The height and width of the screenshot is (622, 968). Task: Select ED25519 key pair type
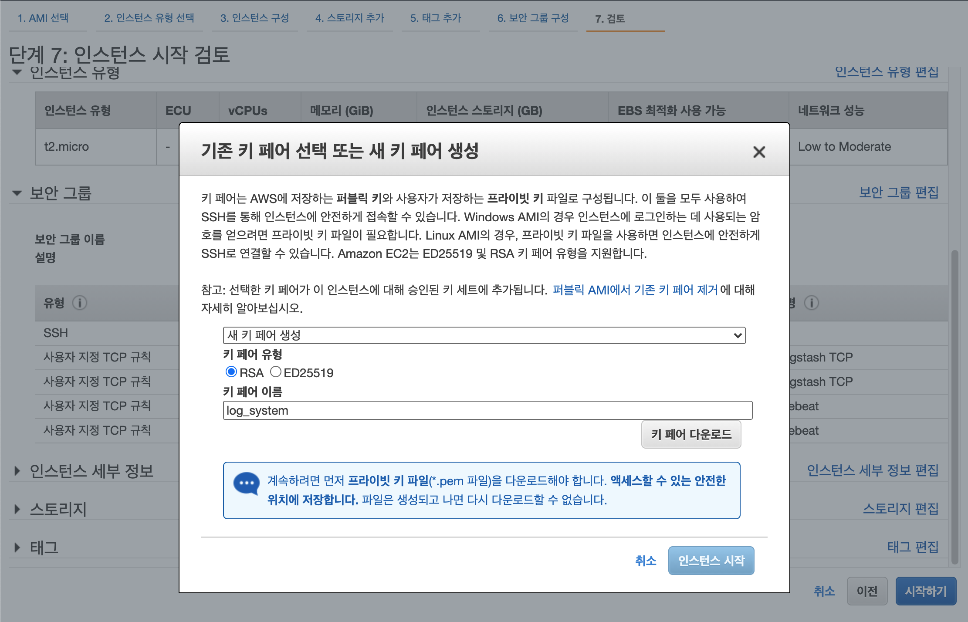tap(275, 372)
